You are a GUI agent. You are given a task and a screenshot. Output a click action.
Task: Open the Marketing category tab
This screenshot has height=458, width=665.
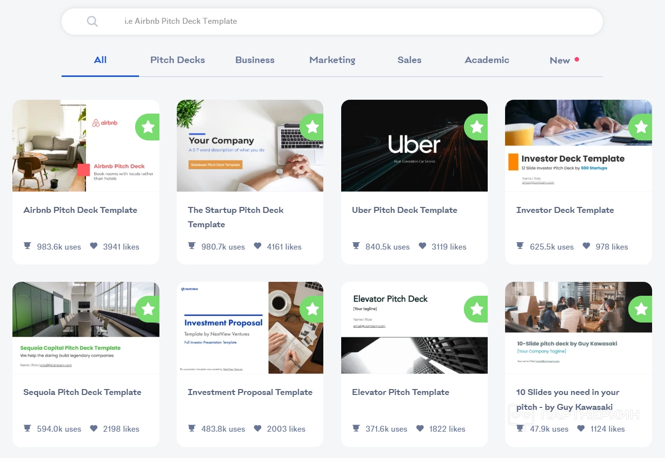pos(332,60)
